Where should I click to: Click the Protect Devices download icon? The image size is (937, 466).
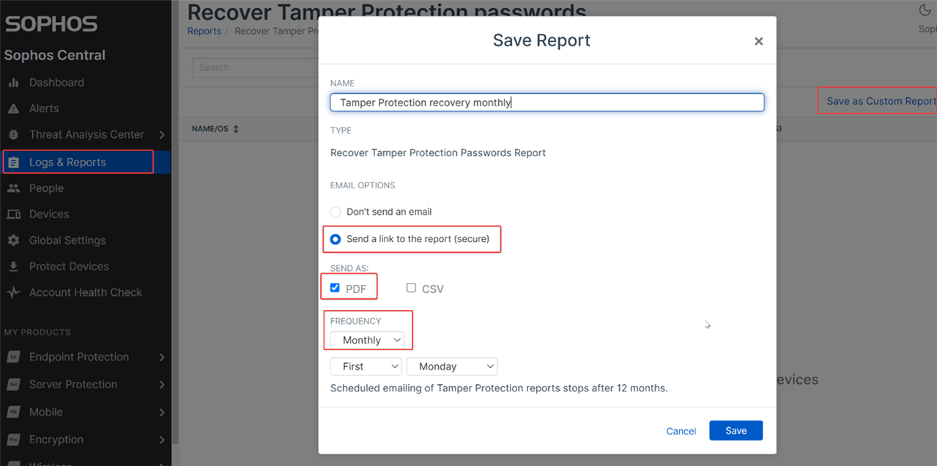coord(13,267)
